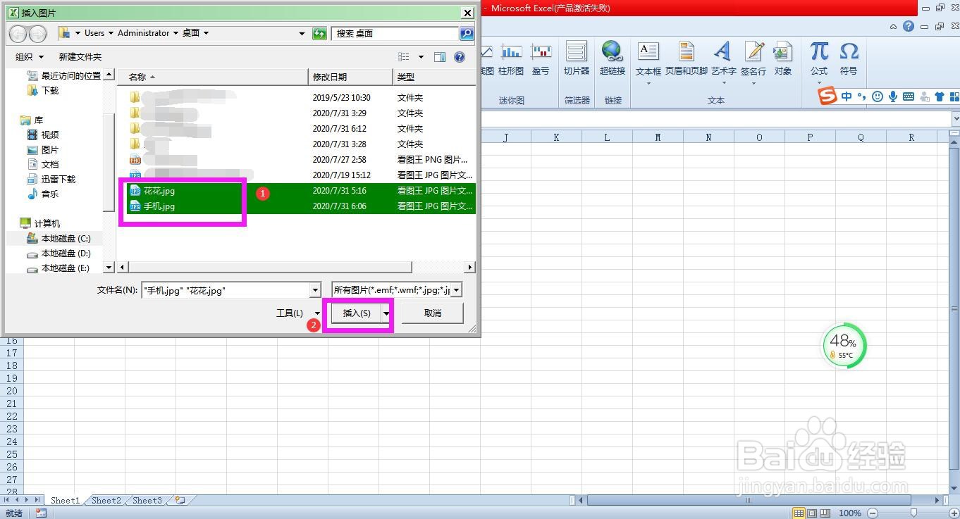Switch to Normal view in Excel status bar
This screenshot has height=519, width=960.
pyautogui.click(x=799, y=513)
